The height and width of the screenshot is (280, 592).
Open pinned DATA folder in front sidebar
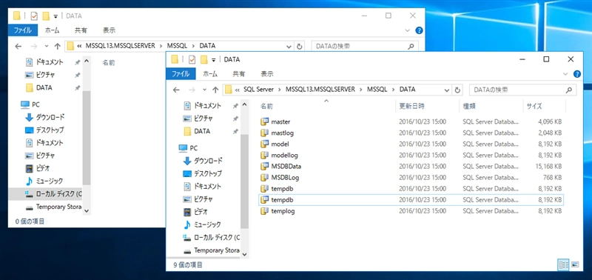[197, 131]
